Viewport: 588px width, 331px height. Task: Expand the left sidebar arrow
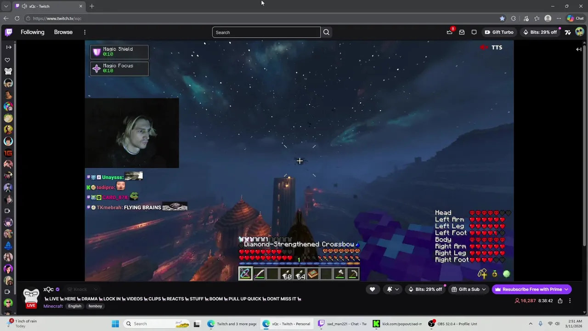tap(9, 47)
